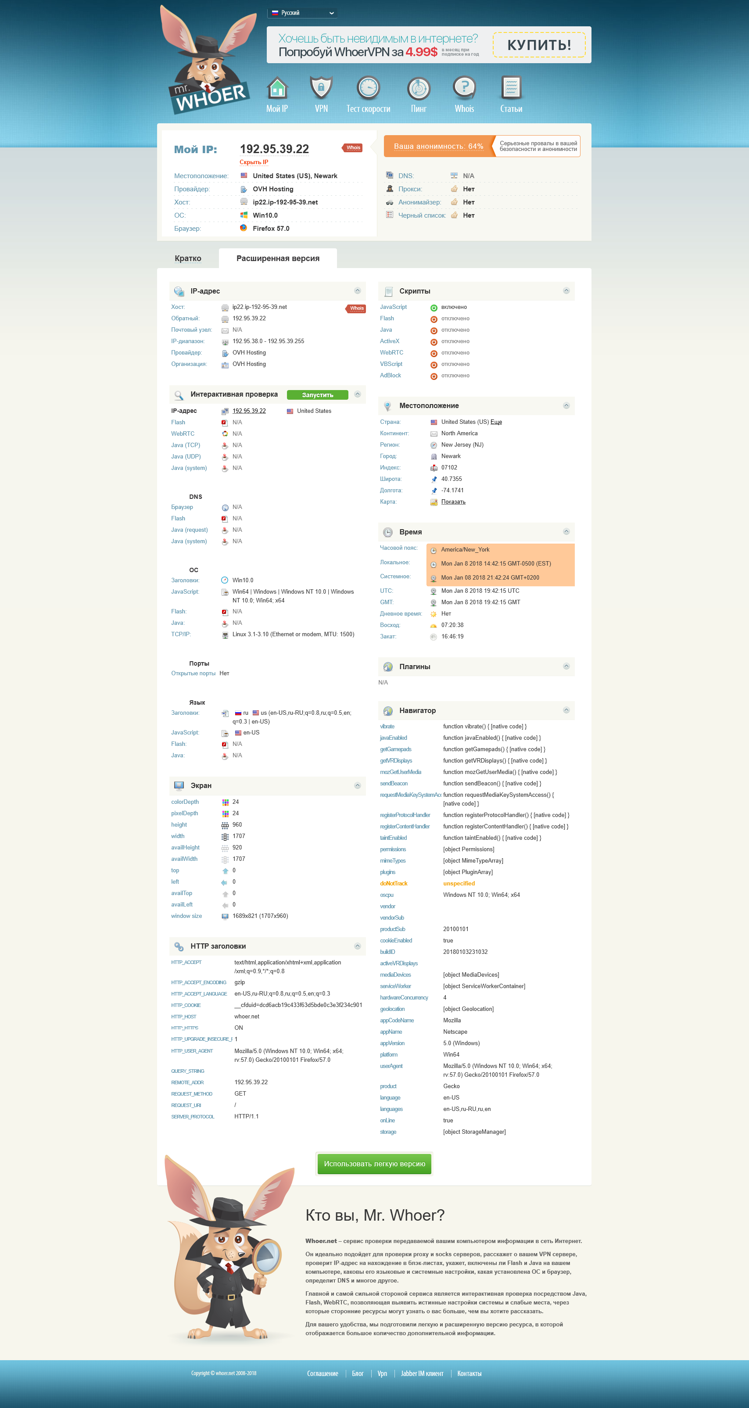Click the Windows OS icon next to Win10.0
Viewport: 749px width, 1408px height.
coord(244,215)
